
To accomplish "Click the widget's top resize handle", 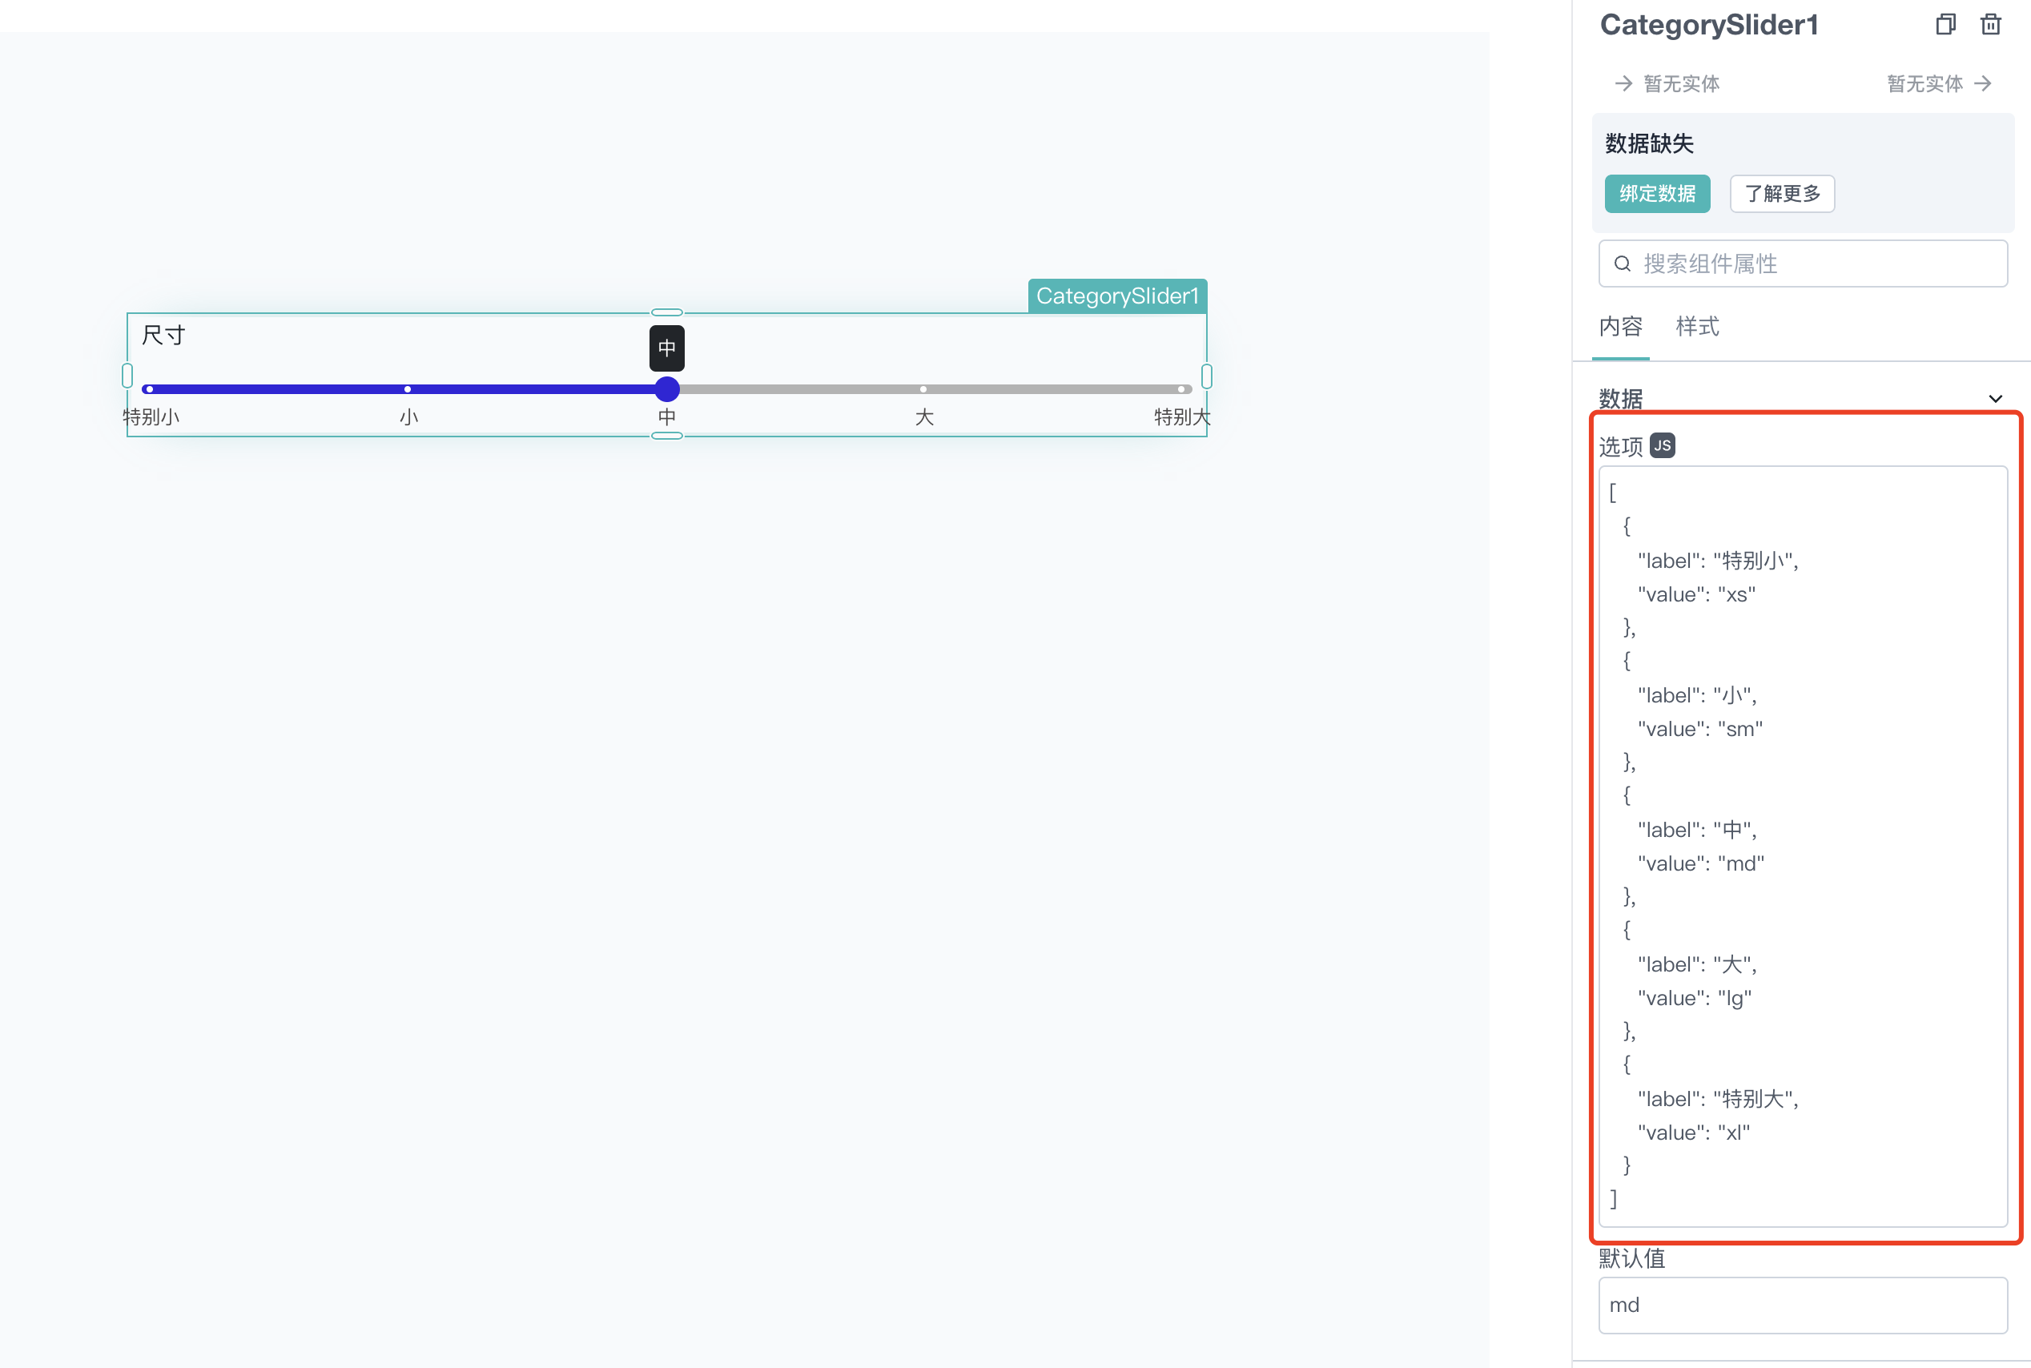I will click(666, 312).
